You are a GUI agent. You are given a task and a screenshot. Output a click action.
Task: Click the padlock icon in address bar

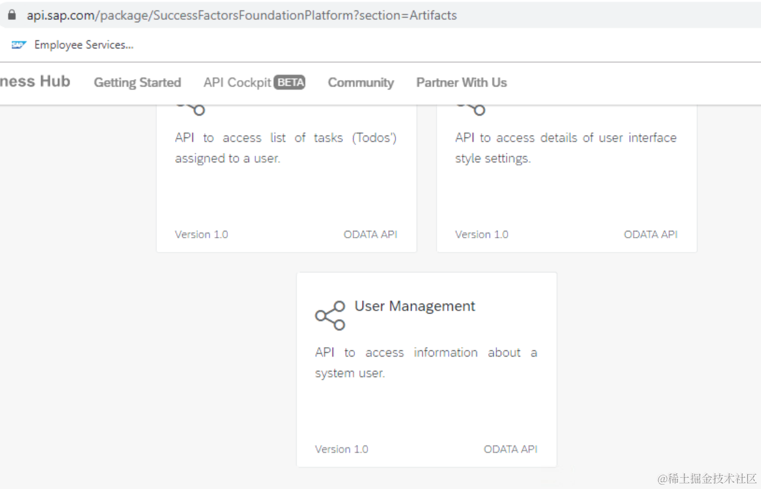coord(11,16)
